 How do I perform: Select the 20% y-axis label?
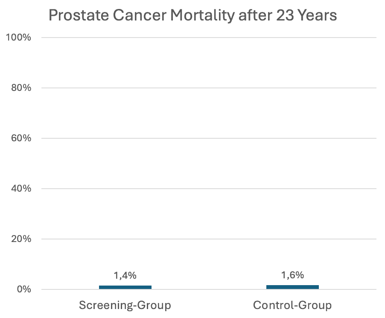tap(20, 239)
